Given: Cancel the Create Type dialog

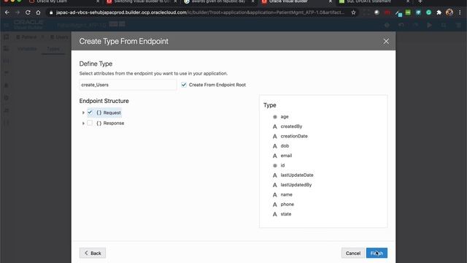Looking at the screenshot, I should point(353,253).
